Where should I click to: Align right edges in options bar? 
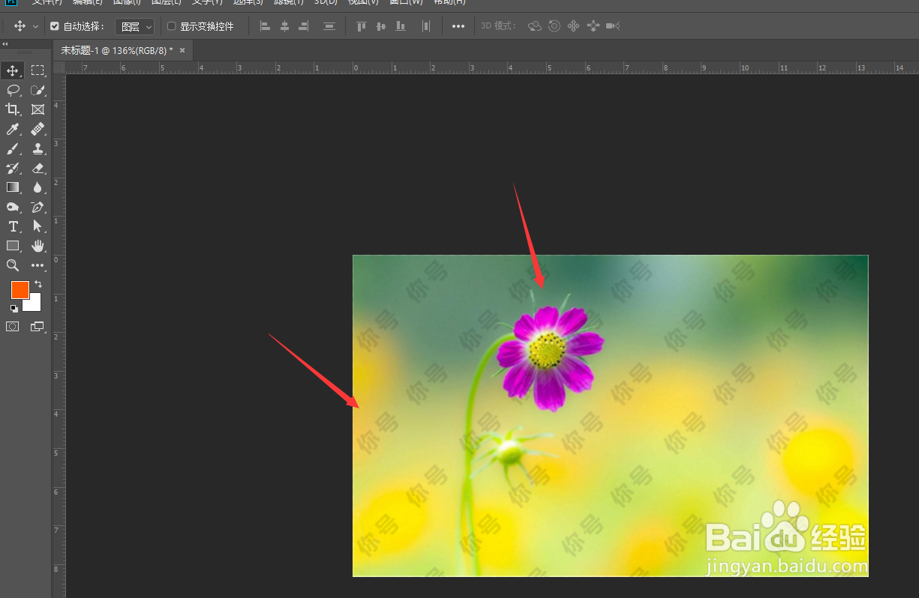click(304, 26)
